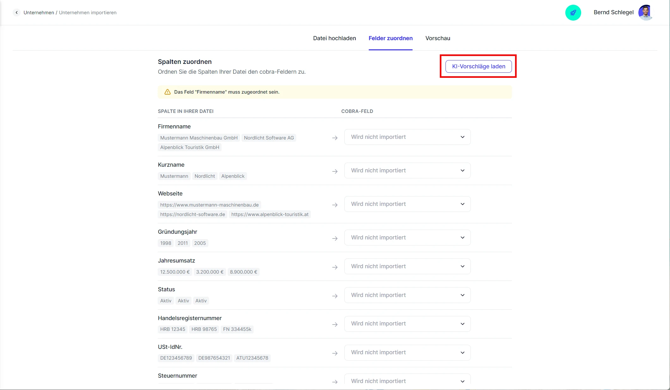670x390 pixels.
Task: Go to the Vorschau tab
Action: point(438,38)
